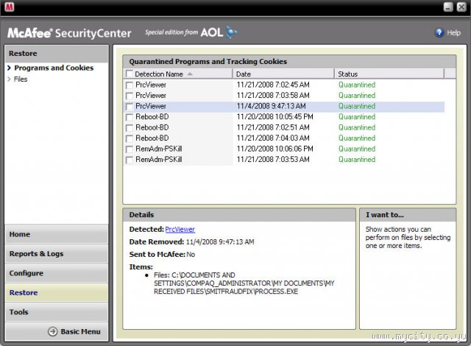The height and width of the screenshot is (346, 471).
Task: Click the Sent to McAfee: No text
Action: [x=162, y=255]
